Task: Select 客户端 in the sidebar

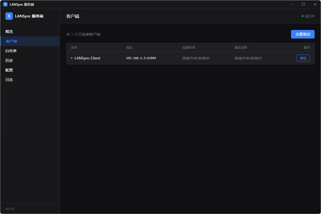Action: pos(30,41)
